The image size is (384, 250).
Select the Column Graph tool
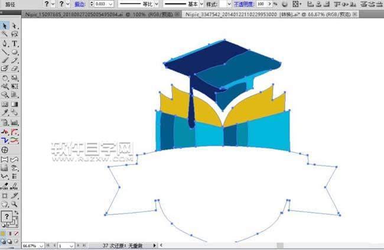pyautogui.click(x=14, y=122)
